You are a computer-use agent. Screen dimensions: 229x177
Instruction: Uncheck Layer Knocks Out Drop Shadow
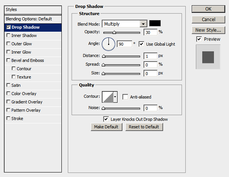[x=106, y=119]
